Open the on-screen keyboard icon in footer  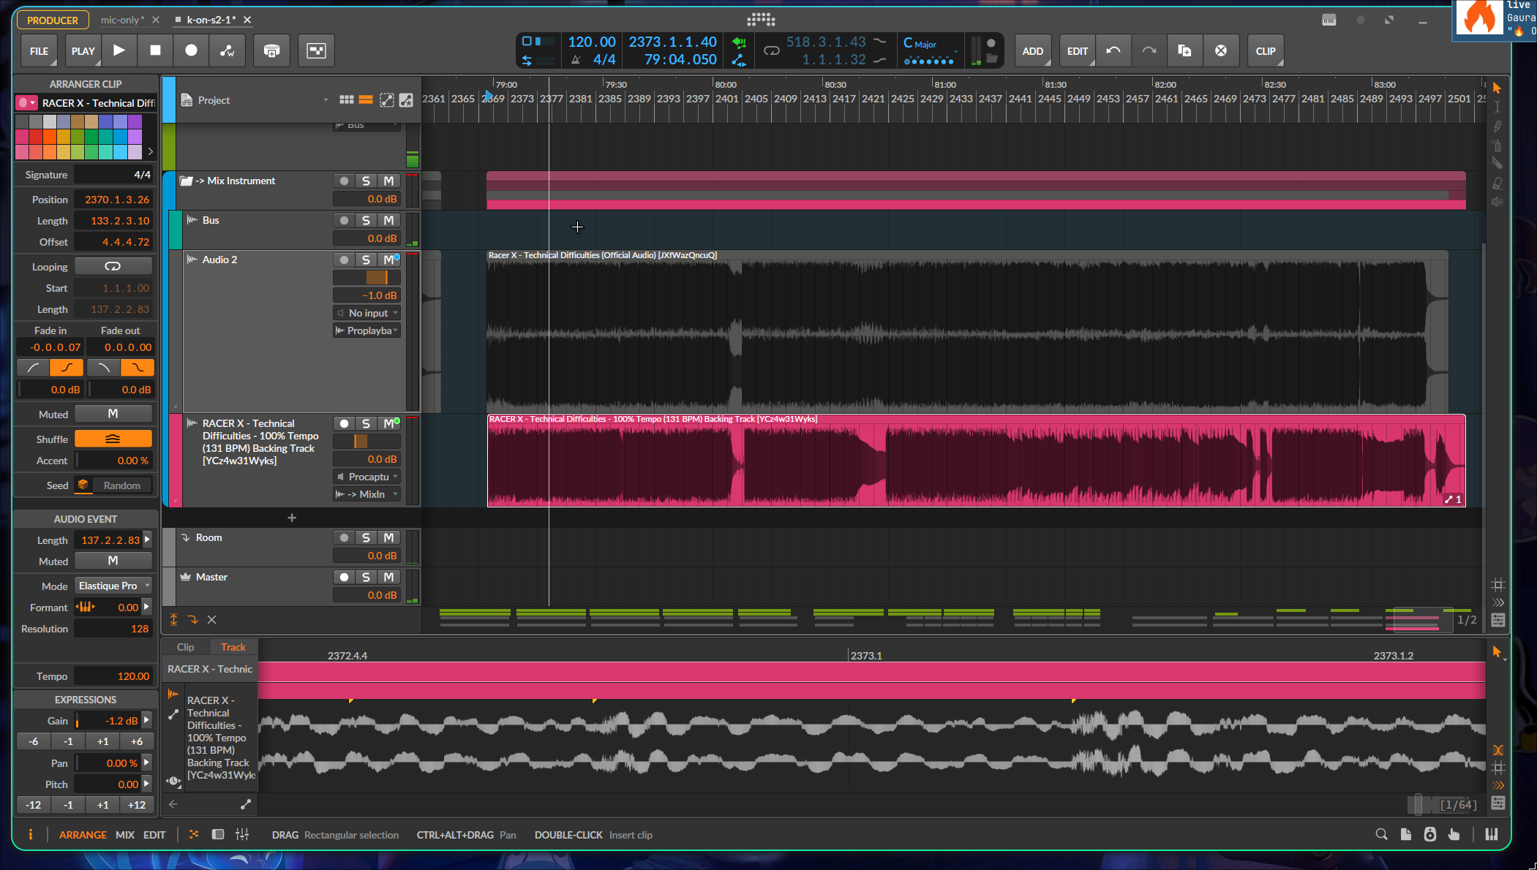1492,834
